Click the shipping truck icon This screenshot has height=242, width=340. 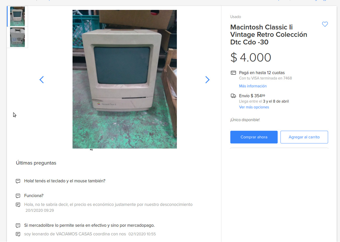(233, 96)
